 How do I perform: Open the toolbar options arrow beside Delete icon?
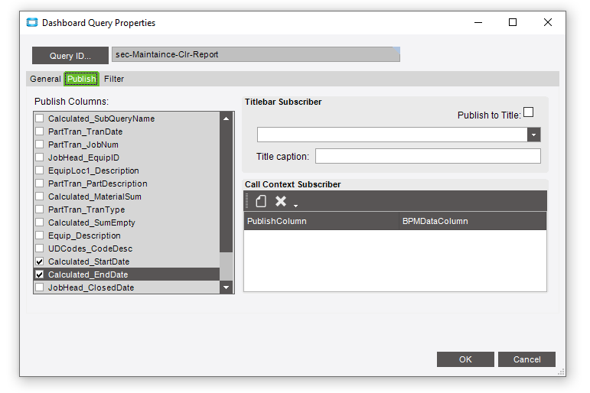pos(295,206)
